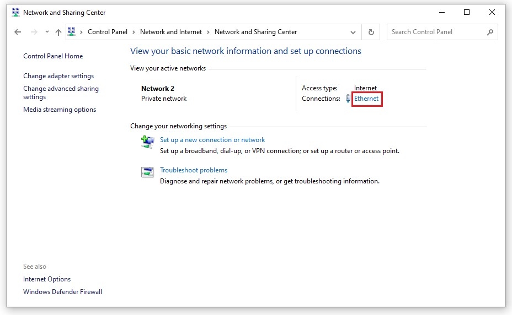The height and width of the screenshot is (315, 512).
Task: Select Control Panel breadcrumb item
Action: pos(108,32)
